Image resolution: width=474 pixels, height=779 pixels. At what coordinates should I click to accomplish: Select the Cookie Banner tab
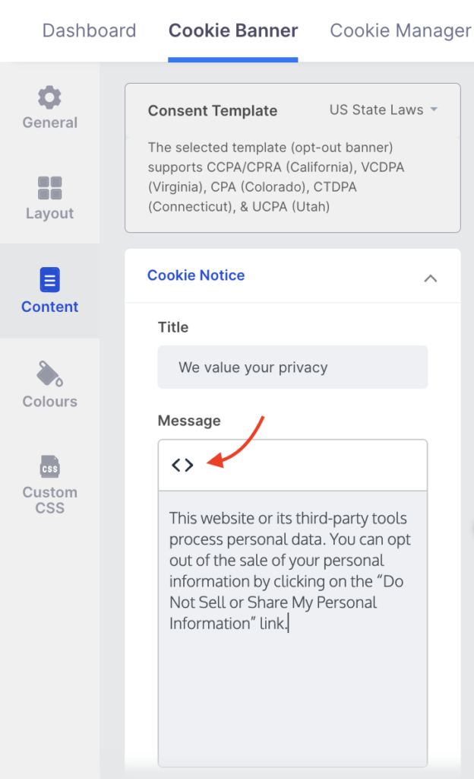pyautogui.click(x=233, y=30)
